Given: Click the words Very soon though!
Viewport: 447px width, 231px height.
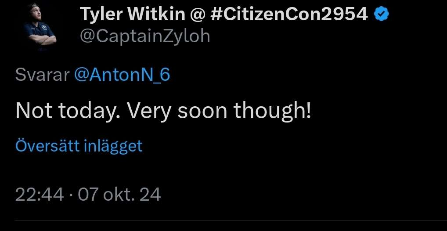Looking at the screenshot, I should click(x=219, y=111).
